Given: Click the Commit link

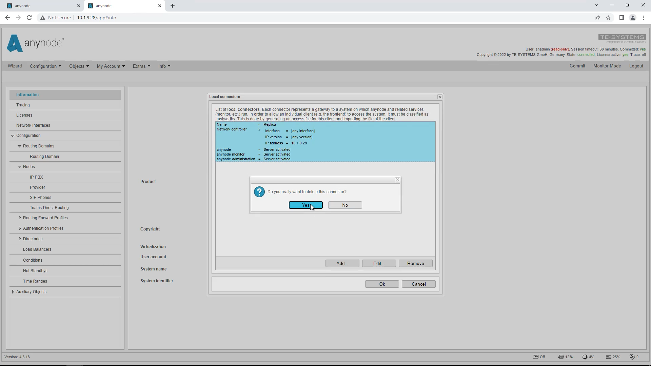Looking at the screenshot, I should coord(577,66).
